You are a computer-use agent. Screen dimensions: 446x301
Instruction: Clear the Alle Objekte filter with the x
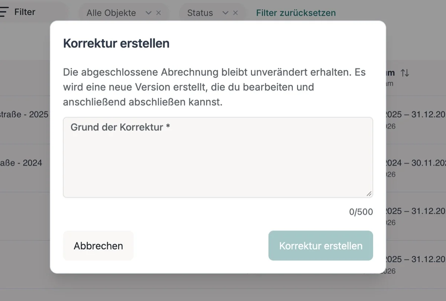pos(158,13)
